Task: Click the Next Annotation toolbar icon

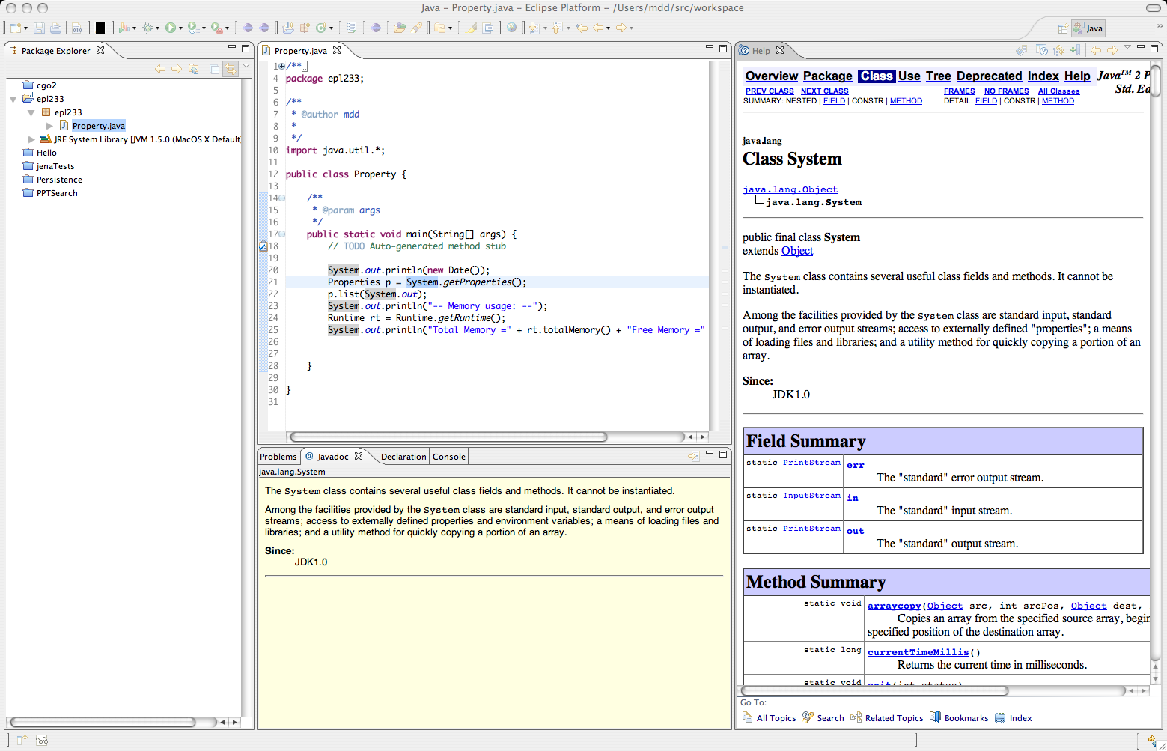Action: [x=533, y=28]
